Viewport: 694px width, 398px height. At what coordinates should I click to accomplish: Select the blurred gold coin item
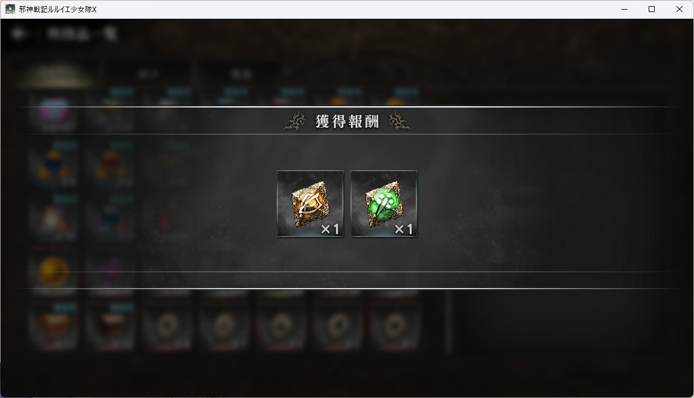pyautogui.click(x=54, y=272)
